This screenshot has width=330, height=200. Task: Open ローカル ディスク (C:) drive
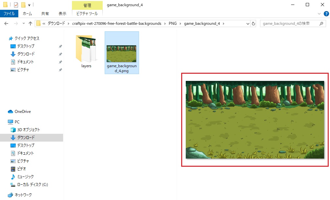point(29,185)
